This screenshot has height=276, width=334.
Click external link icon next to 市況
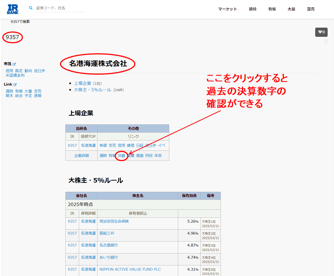click(x=14, y=64)
